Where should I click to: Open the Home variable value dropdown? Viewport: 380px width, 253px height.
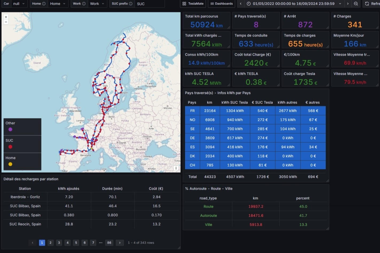coord(58,4)
